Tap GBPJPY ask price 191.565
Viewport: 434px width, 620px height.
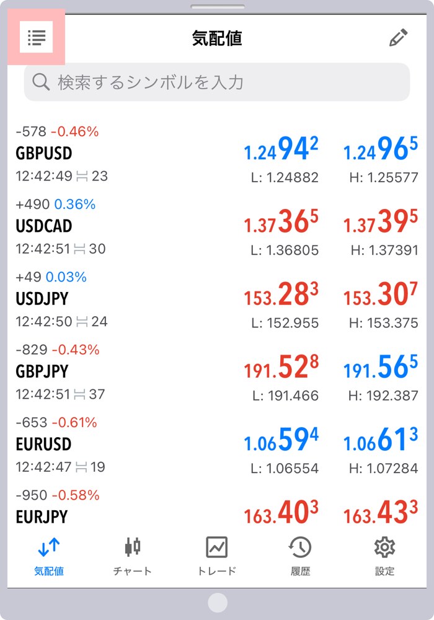381,366
